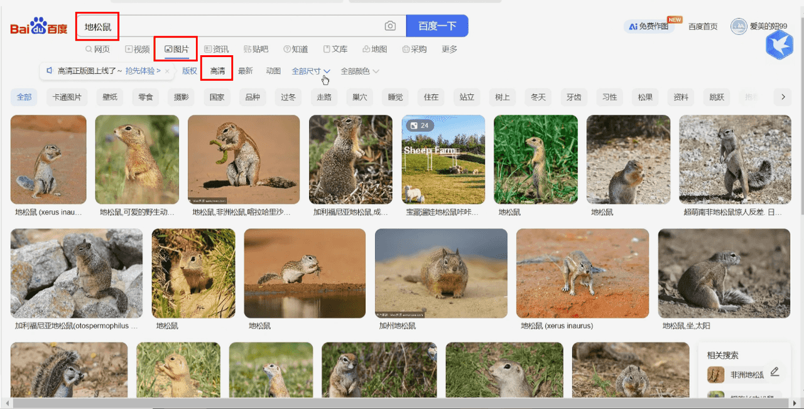The image size is (804, 409).
Task: Close the 高清正版图 promotion banner
Action: (167, 71)
